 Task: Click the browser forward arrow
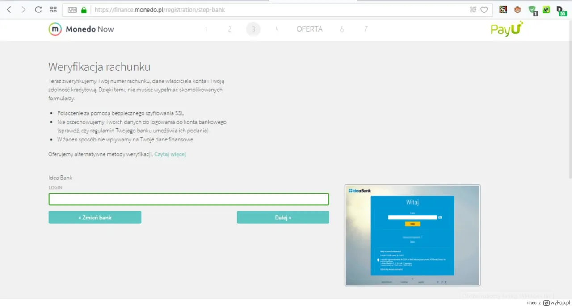(23, 10)
